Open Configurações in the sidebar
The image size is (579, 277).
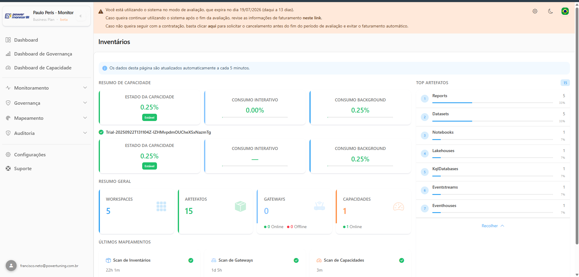(46, 154)
